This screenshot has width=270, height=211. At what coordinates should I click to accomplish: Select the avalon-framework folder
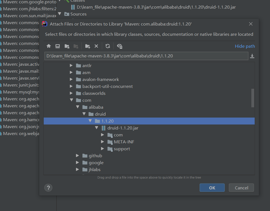(x=100, y=79)
